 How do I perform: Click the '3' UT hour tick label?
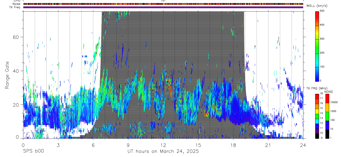58,145
